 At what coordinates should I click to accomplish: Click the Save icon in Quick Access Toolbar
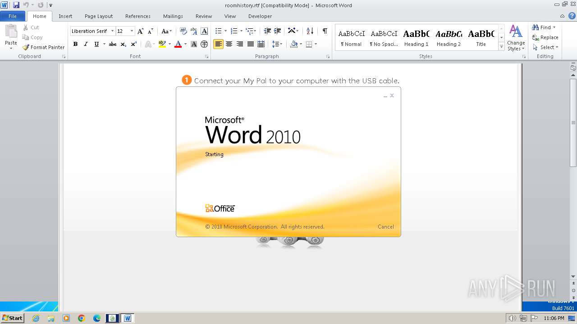click(16, 5)
